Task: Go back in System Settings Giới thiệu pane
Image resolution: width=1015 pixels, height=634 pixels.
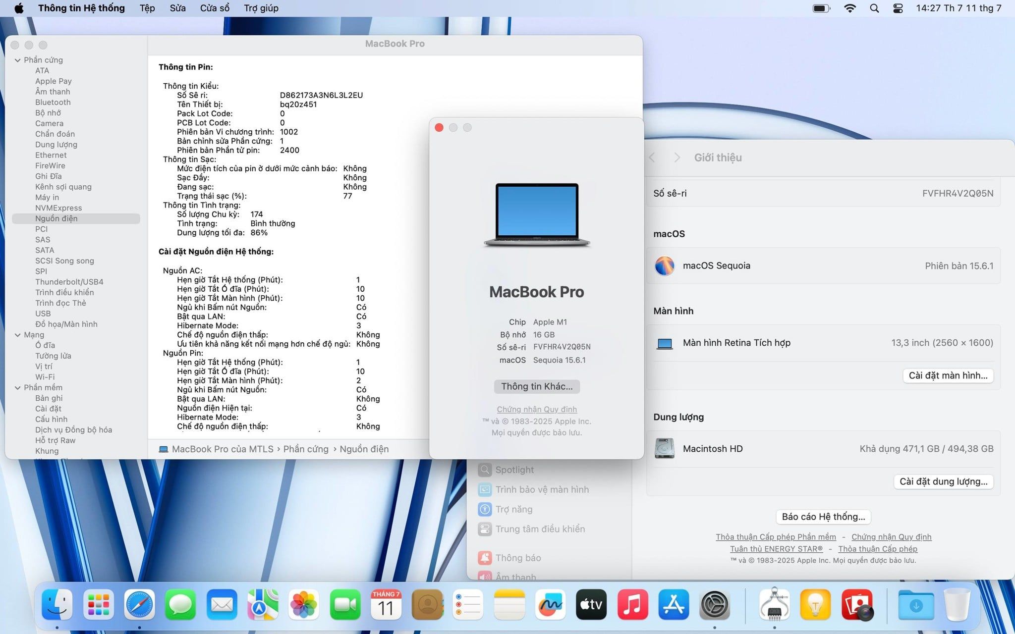Action: [653, 158]
